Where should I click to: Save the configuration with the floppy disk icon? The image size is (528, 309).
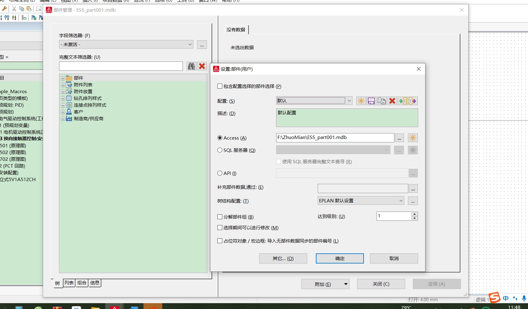tap(371, 101)
